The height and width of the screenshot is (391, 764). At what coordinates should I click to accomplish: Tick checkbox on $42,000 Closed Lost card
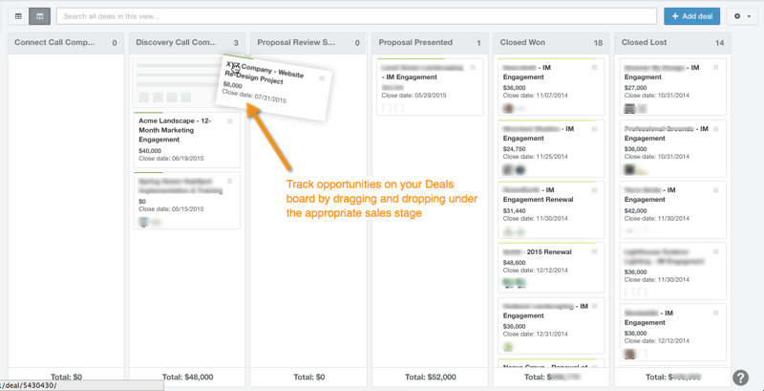coord(715,190)
